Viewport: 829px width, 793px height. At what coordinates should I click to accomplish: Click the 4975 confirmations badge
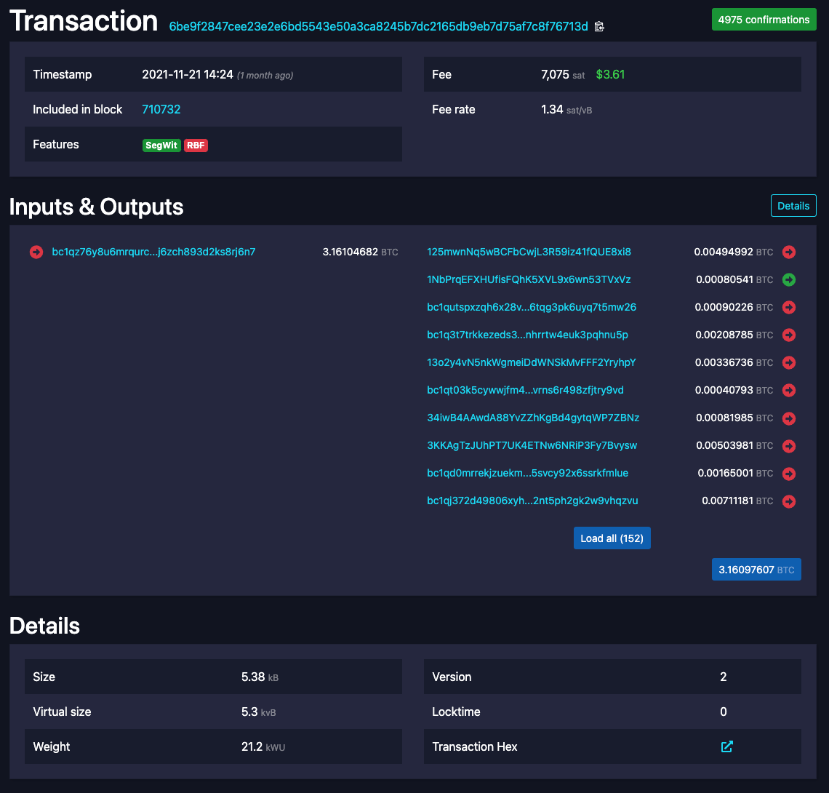pyautogui.click(x=764, y=19)
